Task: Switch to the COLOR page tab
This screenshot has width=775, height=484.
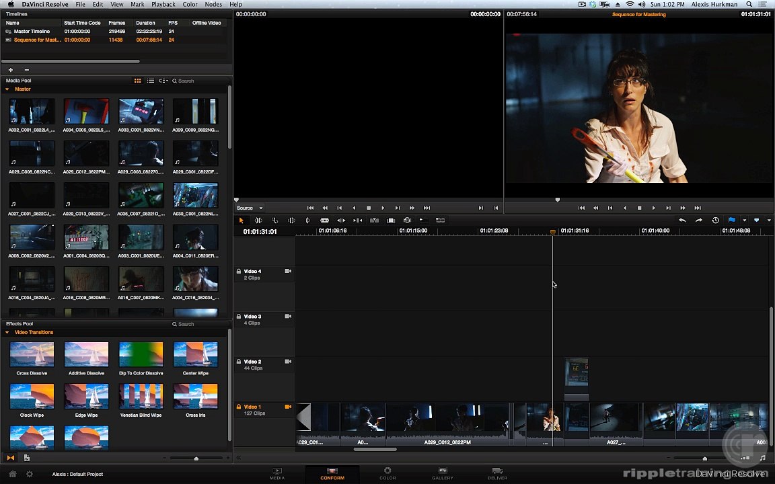Action: click(x=387, y=474)
